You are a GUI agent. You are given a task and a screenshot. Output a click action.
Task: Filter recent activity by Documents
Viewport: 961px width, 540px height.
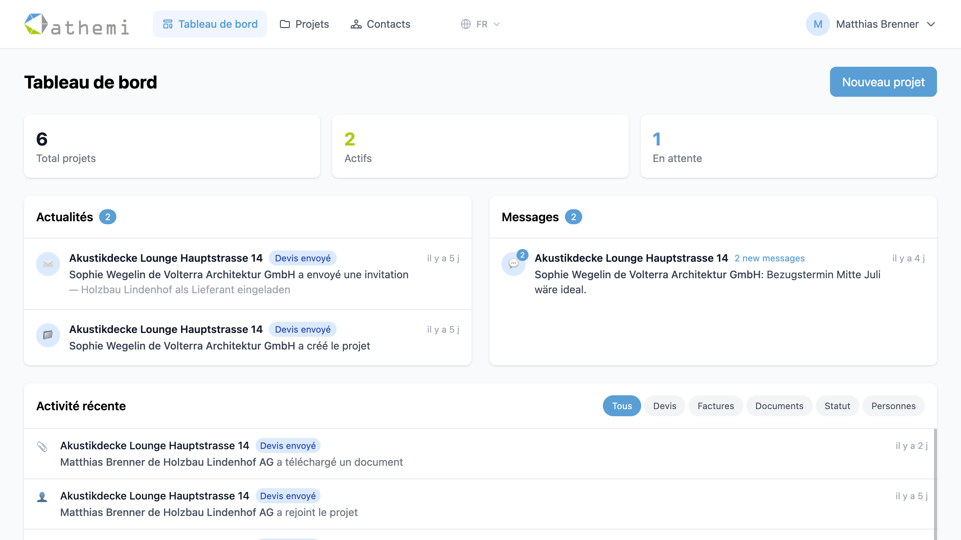(x=779, y=406)
